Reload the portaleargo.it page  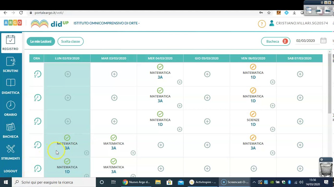(x=21, y=13)
